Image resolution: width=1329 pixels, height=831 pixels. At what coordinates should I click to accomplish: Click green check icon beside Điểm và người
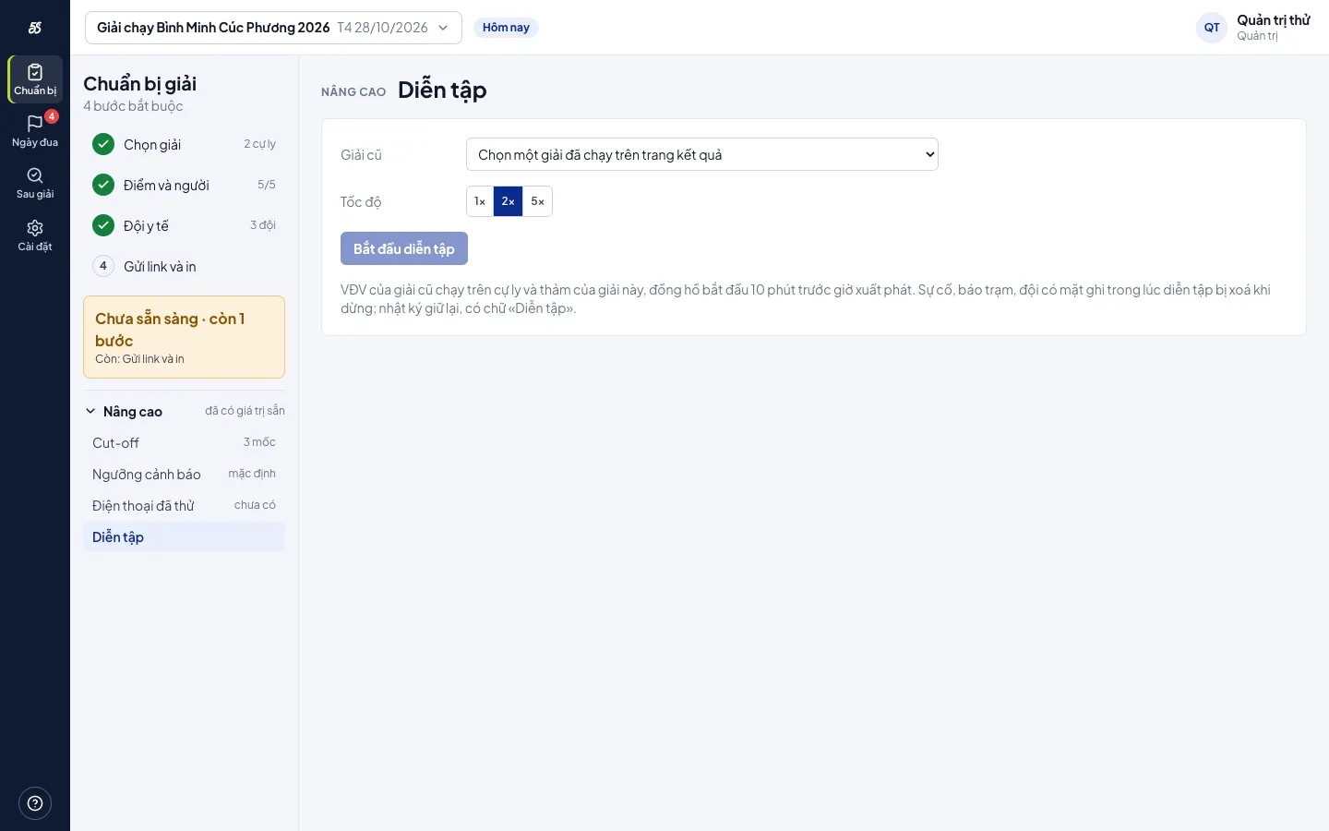(103, 185)
